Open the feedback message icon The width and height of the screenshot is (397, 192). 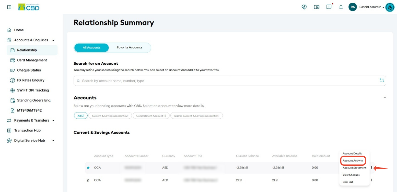pyautogui.click(x=329, y=7)
